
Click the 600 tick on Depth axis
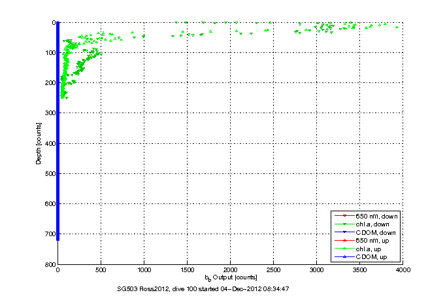pos(50,204)
